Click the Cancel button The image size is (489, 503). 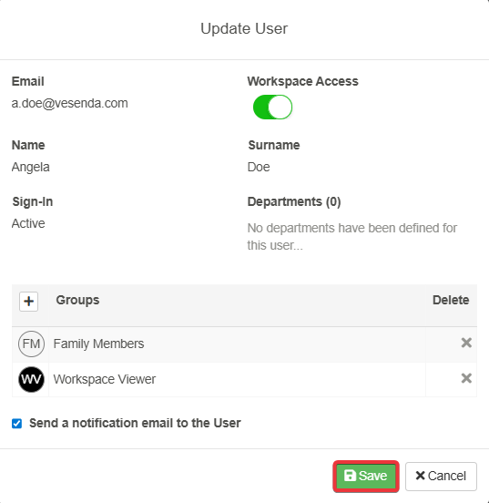click(441, 476)
